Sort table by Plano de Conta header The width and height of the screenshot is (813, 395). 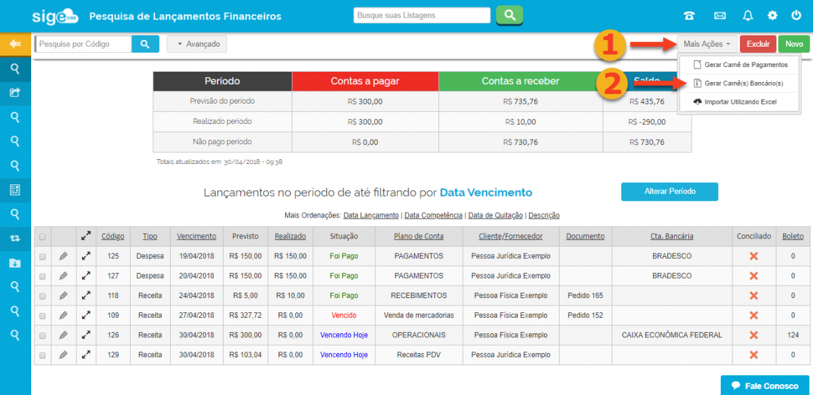click(x=419, y=236)
